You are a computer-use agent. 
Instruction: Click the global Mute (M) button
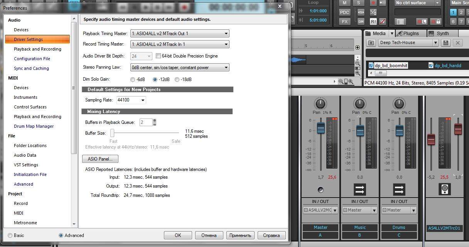click(x=344, y=3)
